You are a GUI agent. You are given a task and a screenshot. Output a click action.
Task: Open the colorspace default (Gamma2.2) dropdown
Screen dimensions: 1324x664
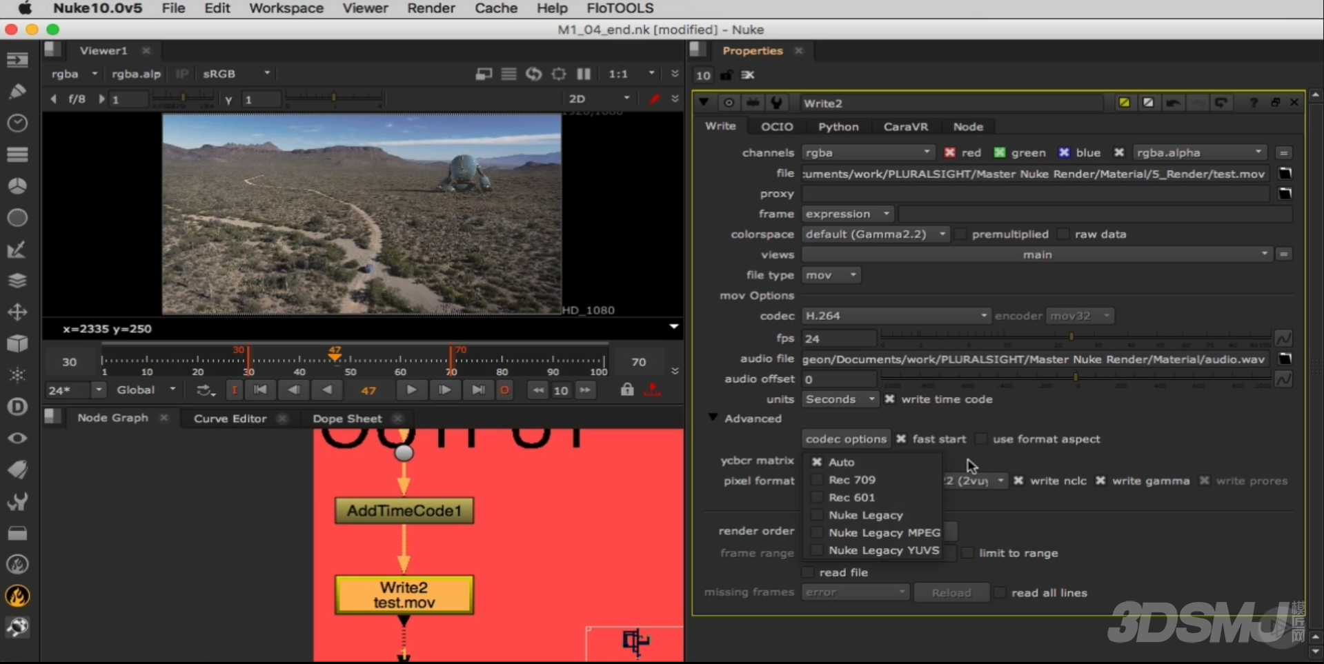click(876, 234)
